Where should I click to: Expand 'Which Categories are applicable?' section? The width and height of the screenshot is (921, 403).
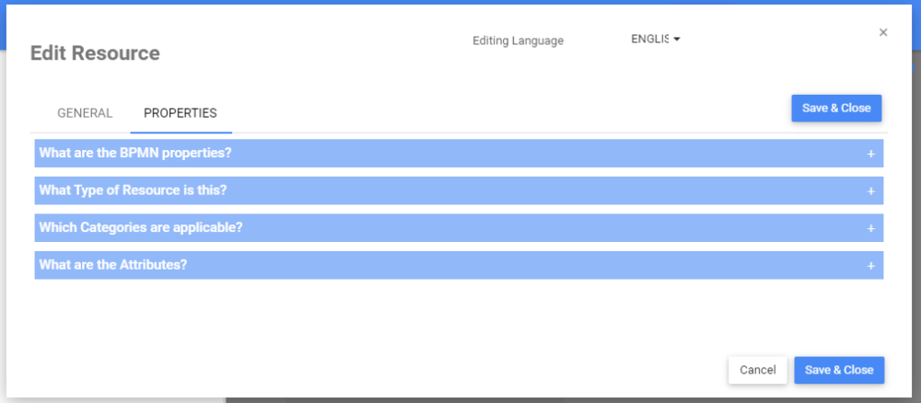coord(141,227)
